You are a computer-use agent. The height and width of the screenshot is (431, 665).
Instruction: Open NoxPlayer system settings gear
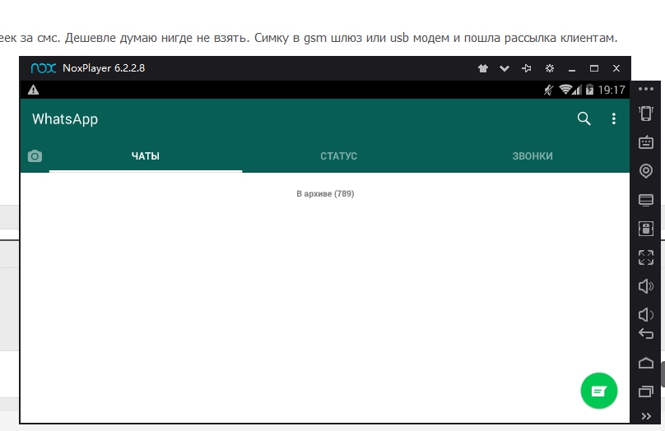pyautogui.click(x=550, y=68)
